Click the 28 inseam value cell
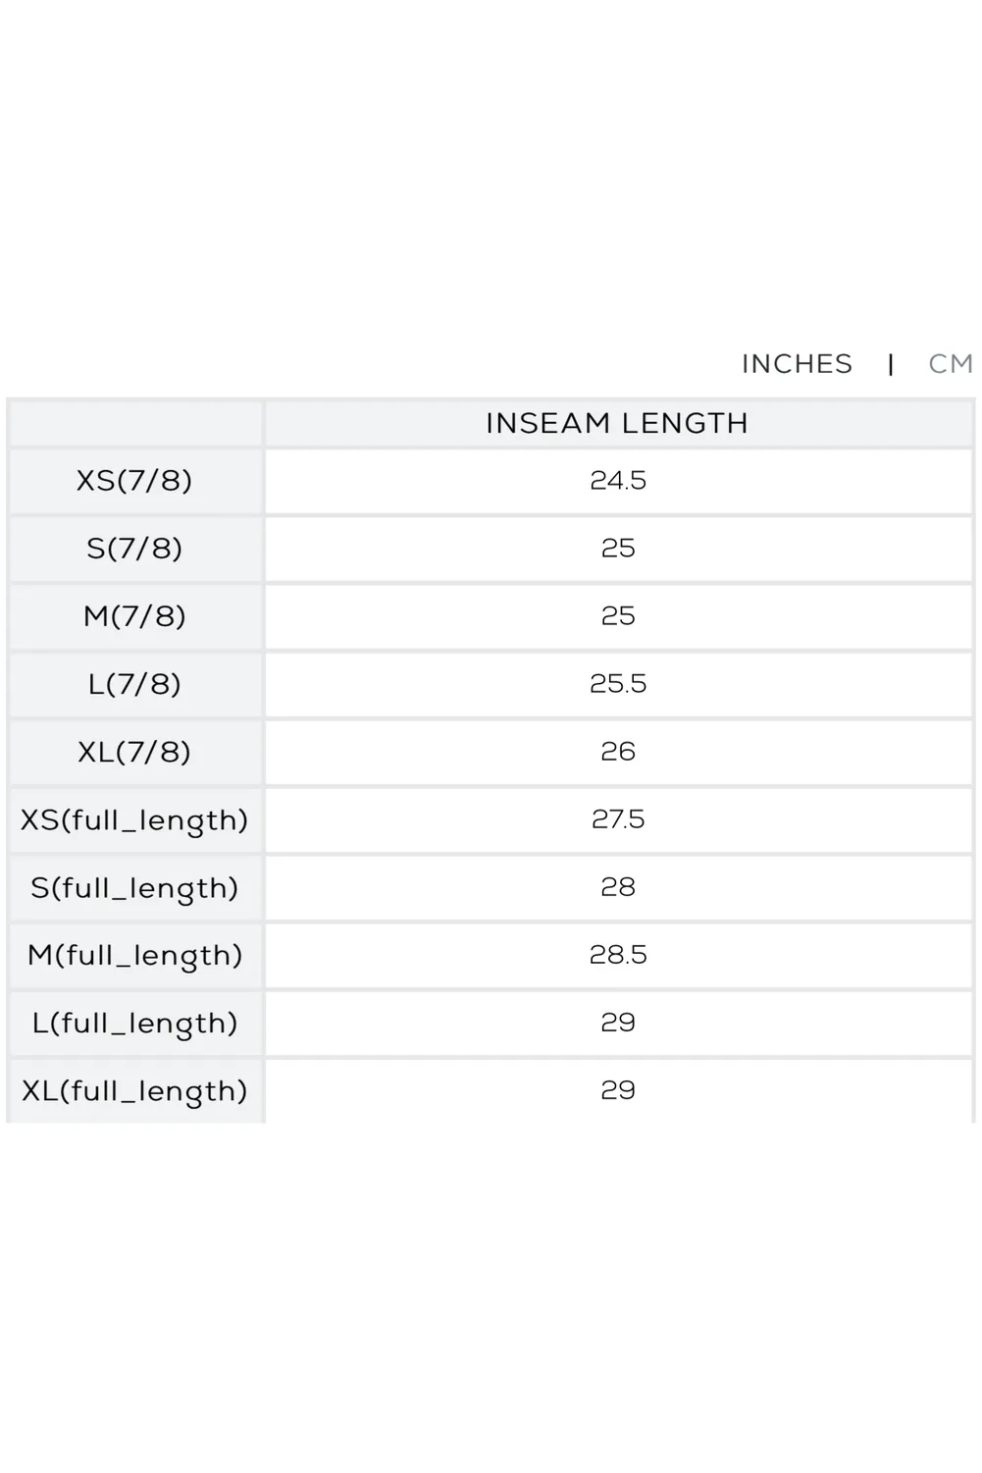982x1473 pixels. coord(618,887)
